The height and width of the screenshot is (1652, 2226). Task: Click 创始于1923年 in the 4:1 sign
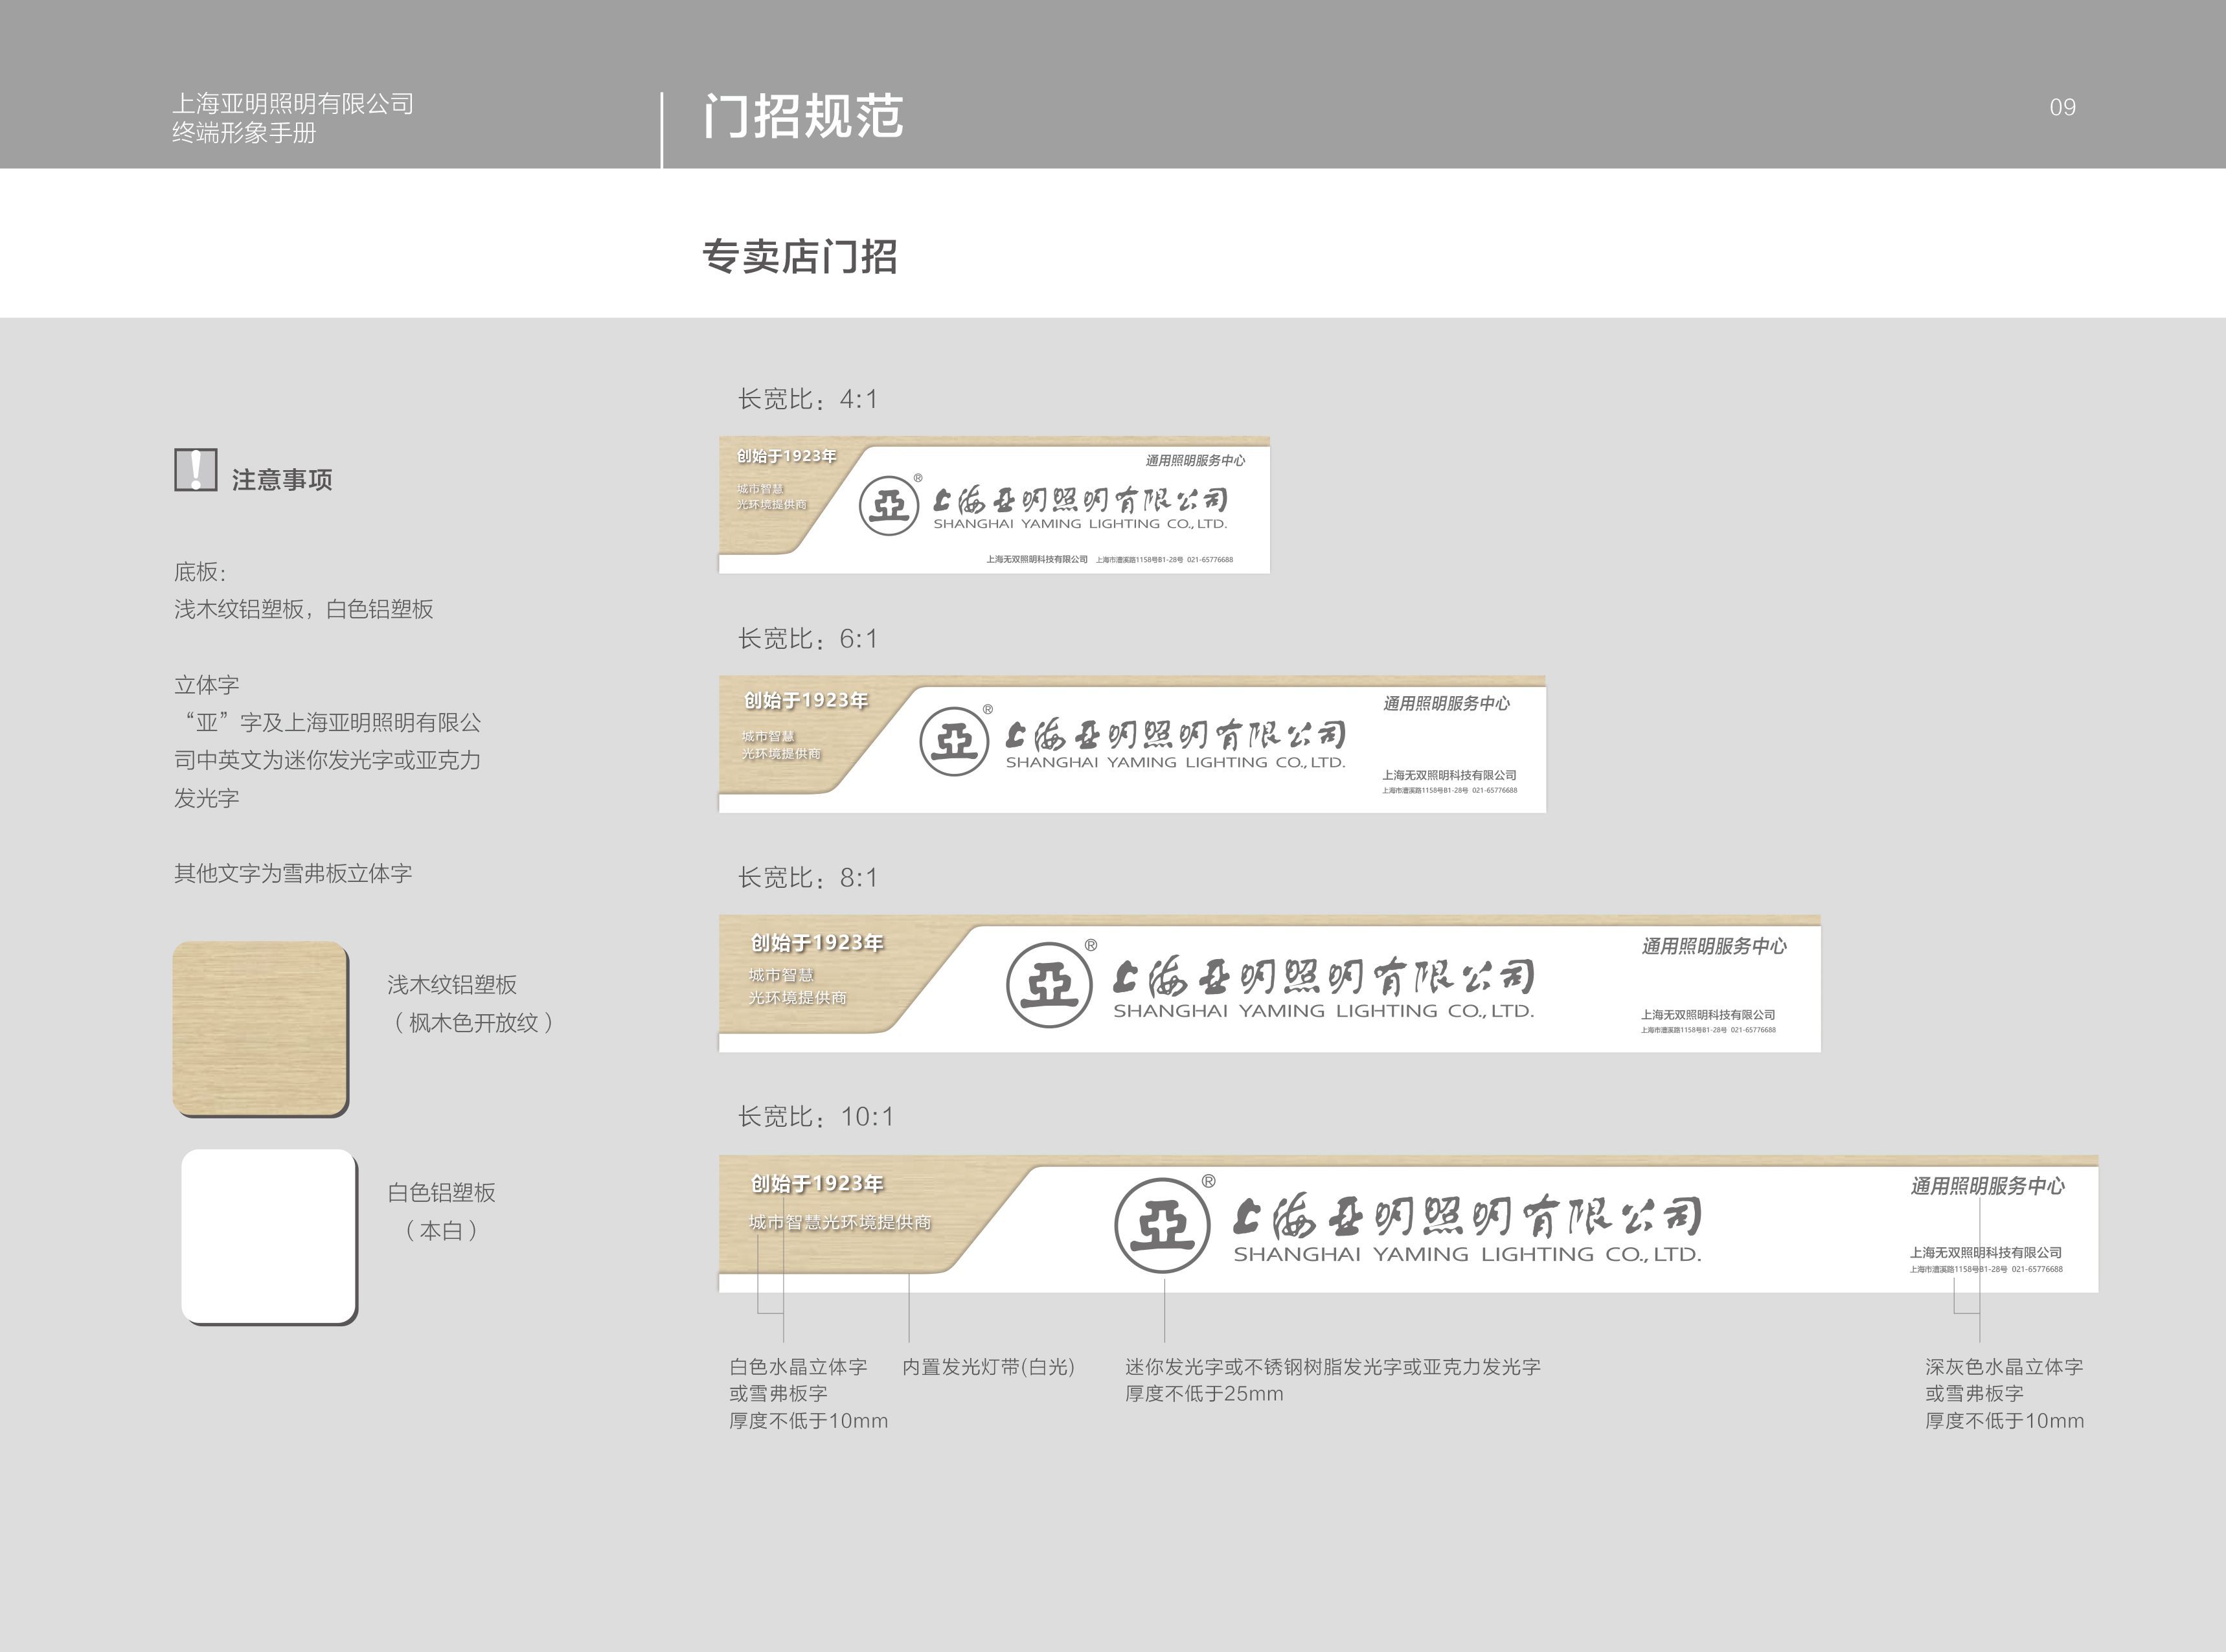click(787, 456)
